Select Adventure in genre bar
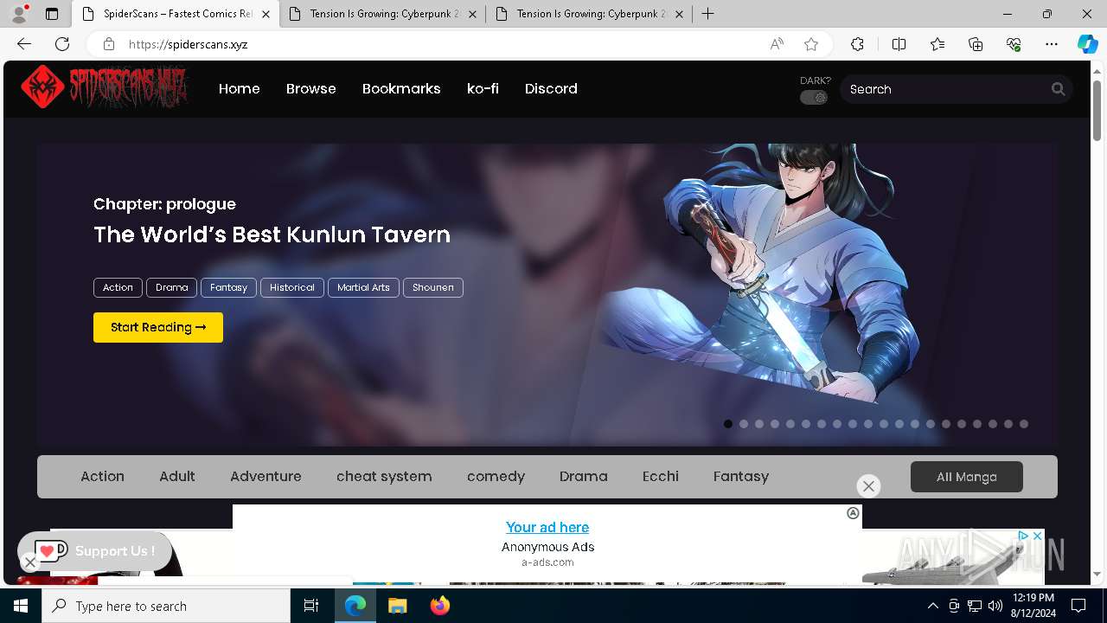The width and height of the screenshot is (1107, 623). tap(266, 476)
